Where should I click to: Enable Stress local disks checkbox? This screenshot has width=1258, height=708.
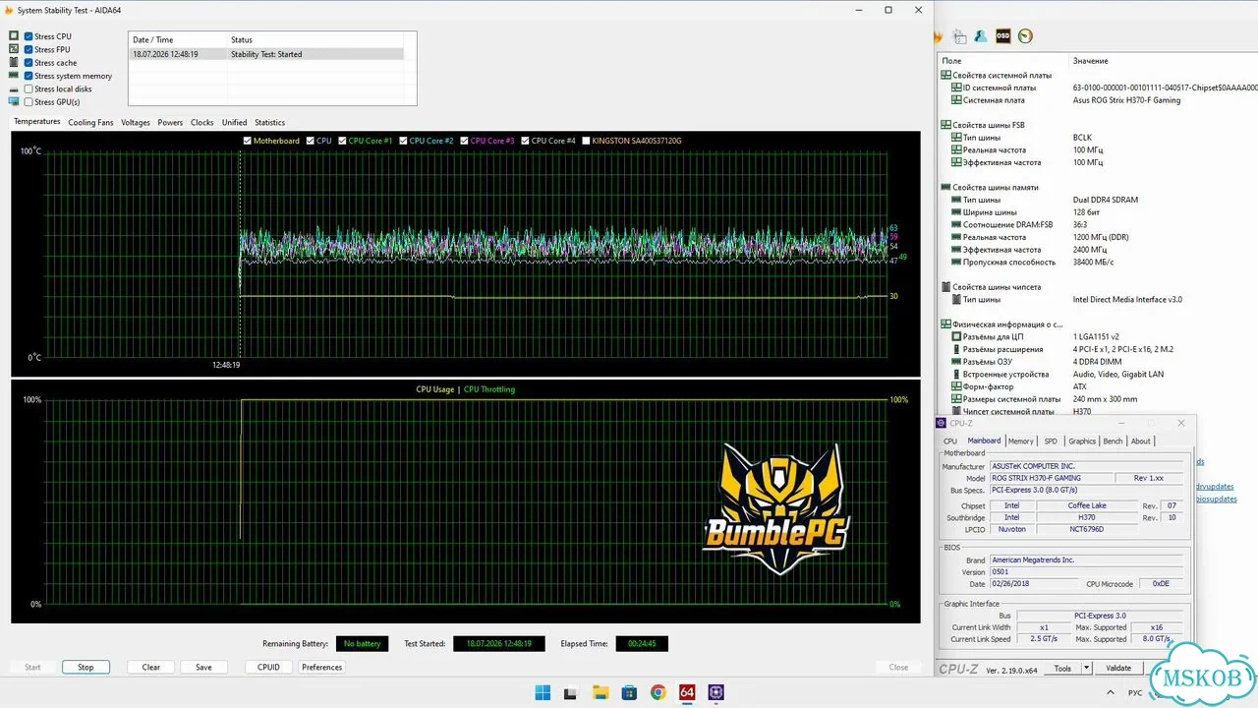point(29,88)
